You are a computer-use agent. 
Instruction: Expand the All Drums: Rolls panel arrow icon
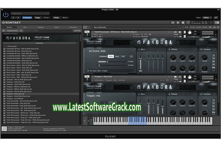134,49
